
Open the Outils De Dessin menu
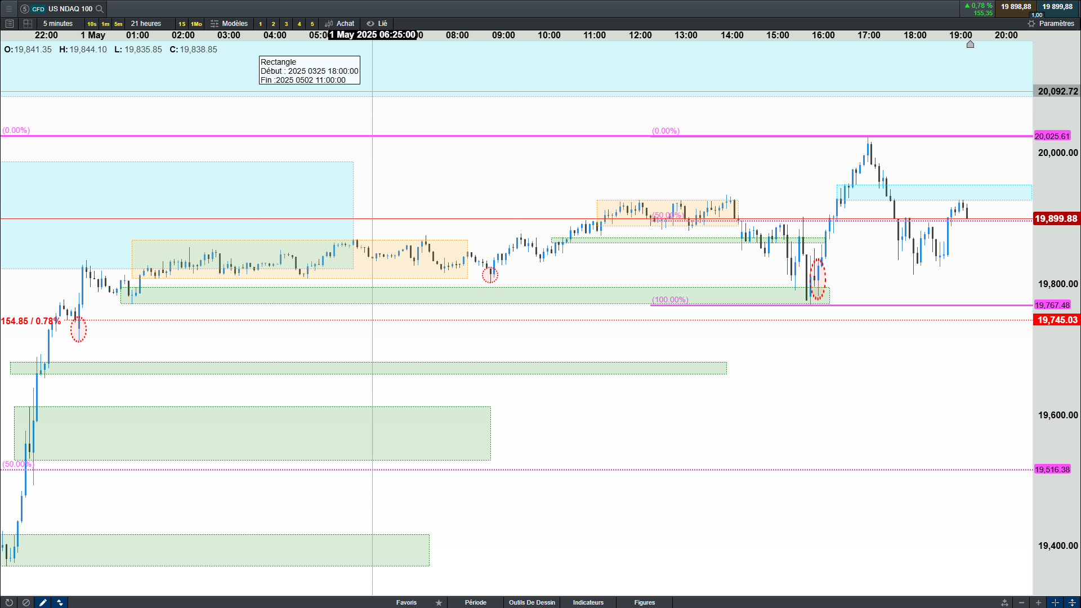click(531, 602)
